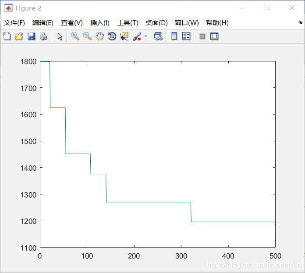Open the 插入(I) menu
This screenshot has width=305, height=273.
[99, 23]
